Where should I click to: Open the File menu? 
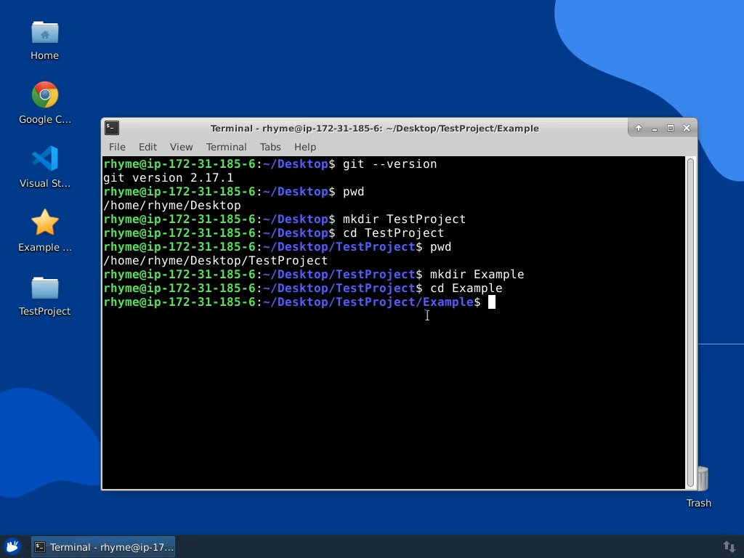click(117, 147)
